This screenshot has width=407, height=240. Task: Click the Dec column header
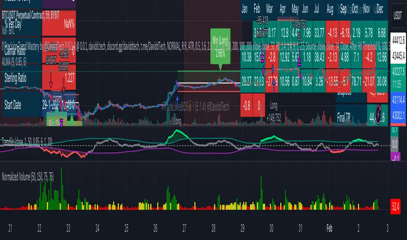380,9
